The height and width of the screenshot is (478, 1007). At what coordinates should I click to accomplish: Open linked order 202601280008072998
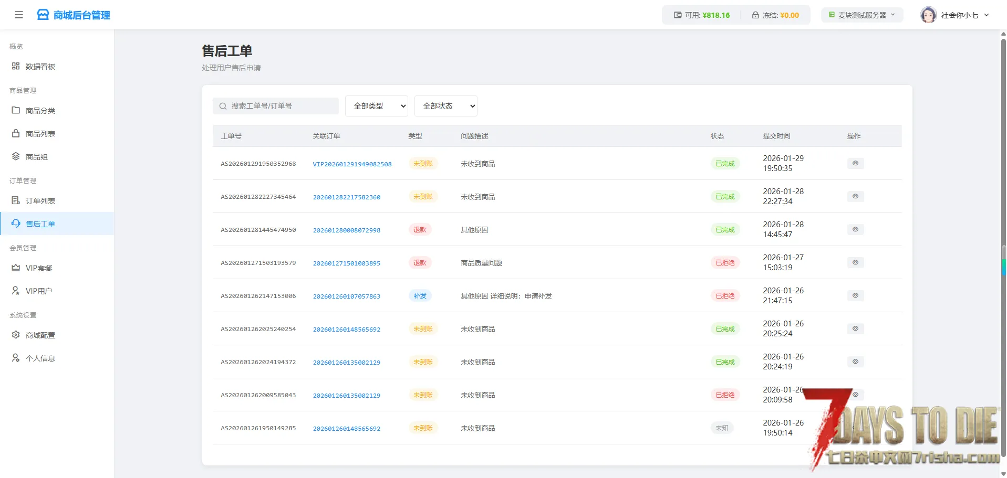[346, 230]
